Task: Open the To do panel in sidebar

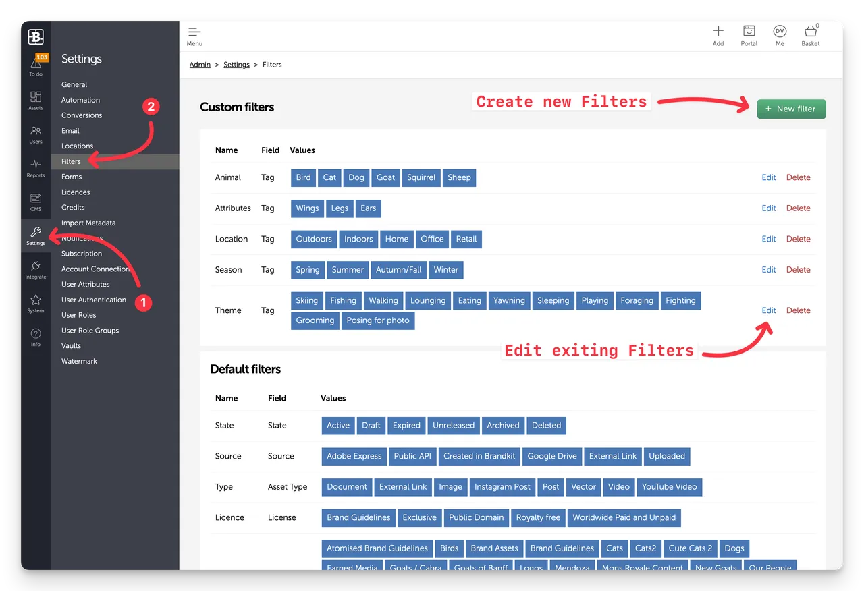Action: [36, 64]
